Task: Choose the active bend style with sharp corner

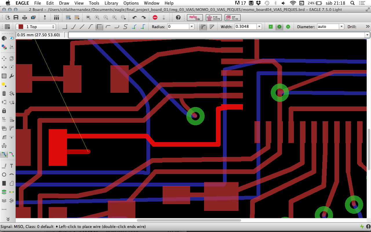Action: click(99, 27)
